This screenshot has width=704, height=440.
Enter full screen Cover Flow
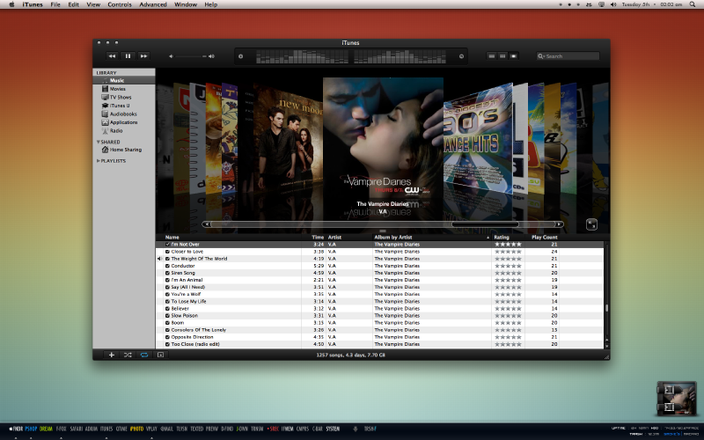tap(591, 224)
